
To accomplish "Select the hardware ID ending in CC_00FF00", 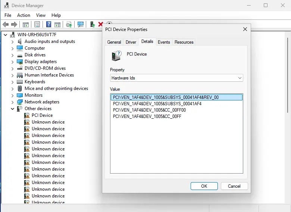I will point(149,110).
